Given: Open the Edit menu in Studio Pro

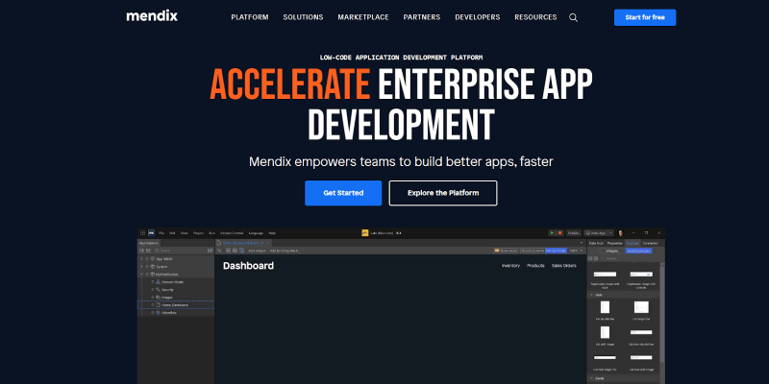Looking at the screenshot, I should 172,233.
